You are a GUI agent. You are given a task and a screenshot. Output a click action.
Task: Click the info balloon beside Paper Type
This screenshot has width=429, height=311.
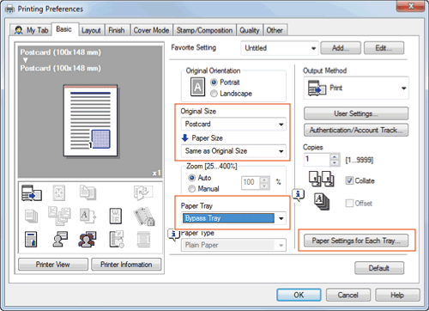[x=173, y=235]
